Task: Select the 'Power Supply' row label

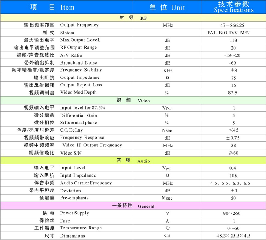Action: [x=74, y=213]
